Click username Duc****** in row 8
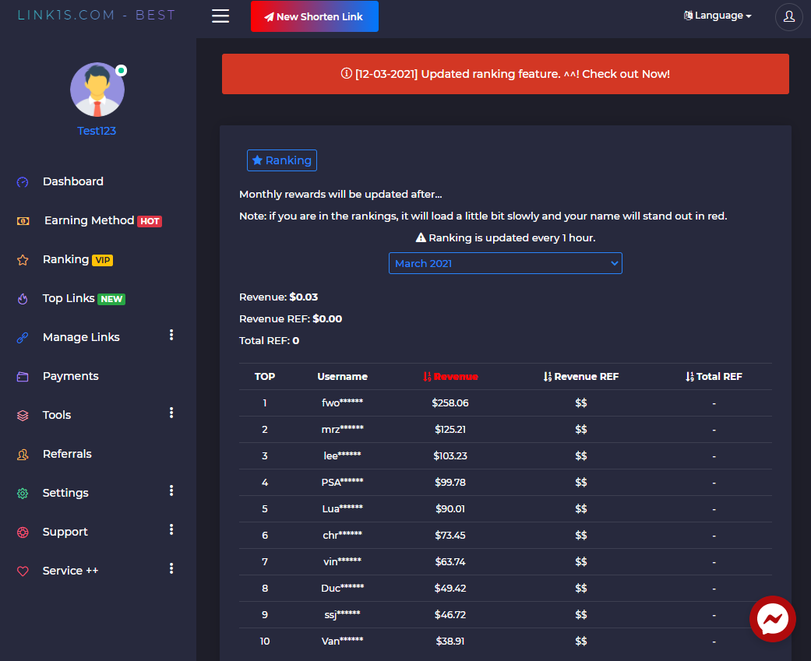811x661 pixels. [343, 588]
